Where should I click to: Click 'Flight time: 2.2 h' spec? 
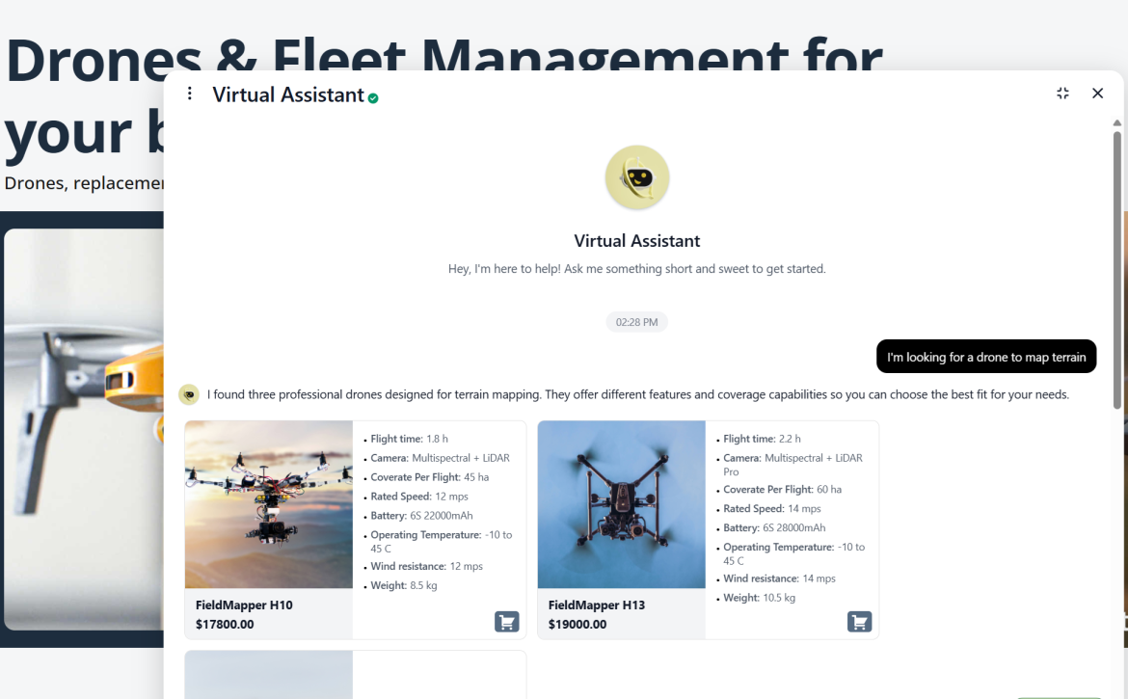(x=762, y=439)
